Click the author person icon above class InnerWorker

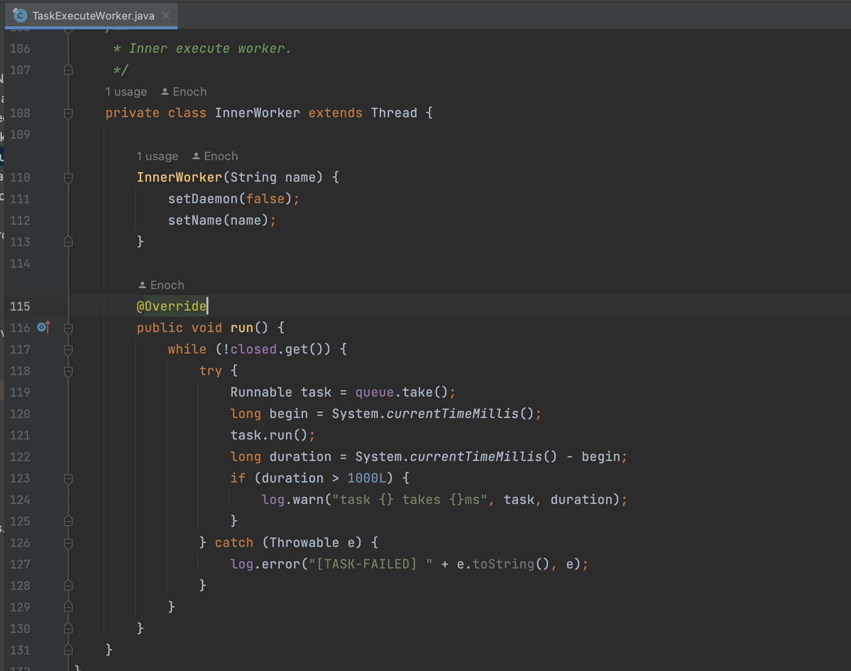tap(164, 91)
